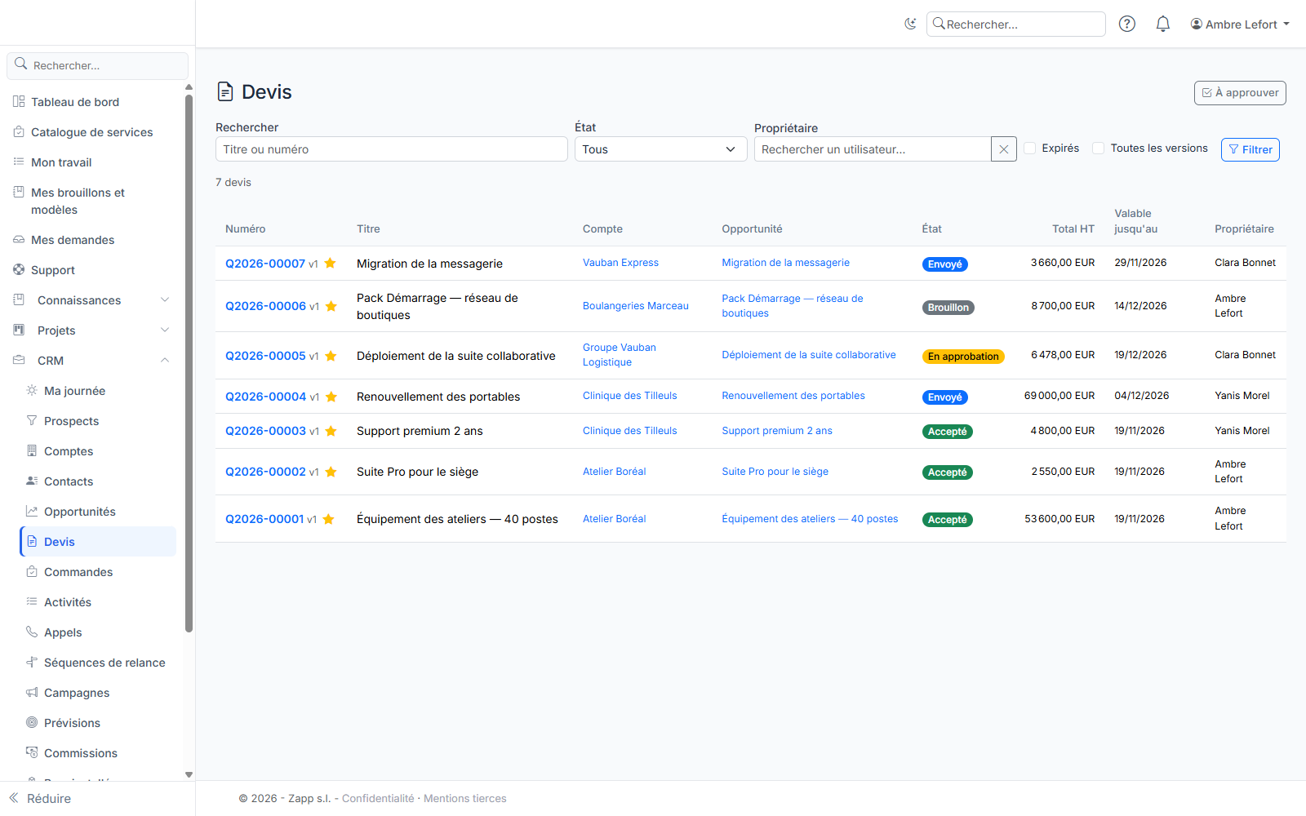The image size is (1306, 816).
Task: Open Devis in the sidebar
Action: [98, 542]
